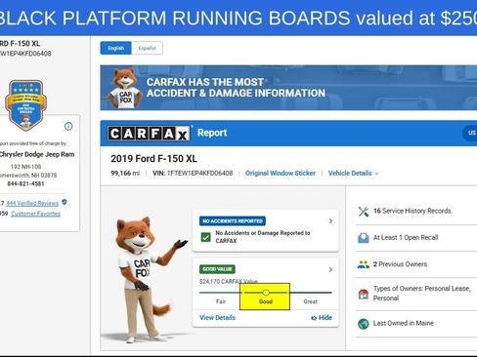Click the house types of owners icon
Screen dimensions: 477x357
(x=364, y=294)
